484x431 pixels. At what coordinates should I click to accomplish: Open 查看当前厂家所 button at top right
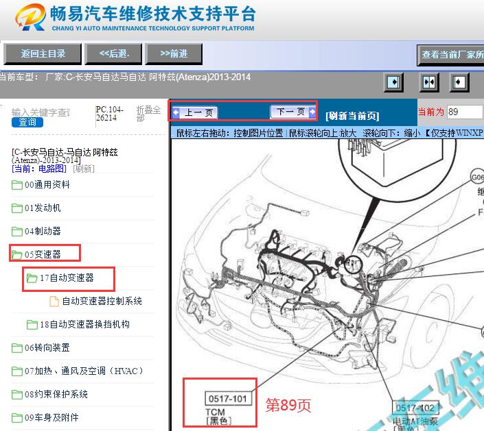coord(450,55)
